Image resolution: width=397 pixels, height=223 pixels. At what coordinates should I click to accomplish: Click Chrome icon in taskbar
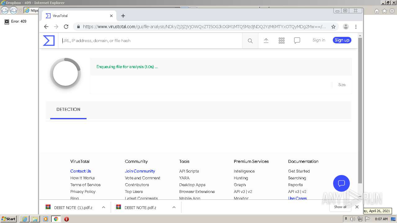tap(56, 219)
